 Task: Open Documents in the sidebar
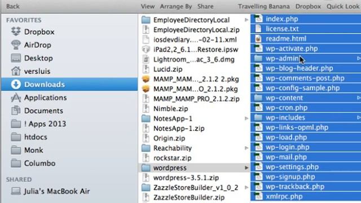pos(37,111)
